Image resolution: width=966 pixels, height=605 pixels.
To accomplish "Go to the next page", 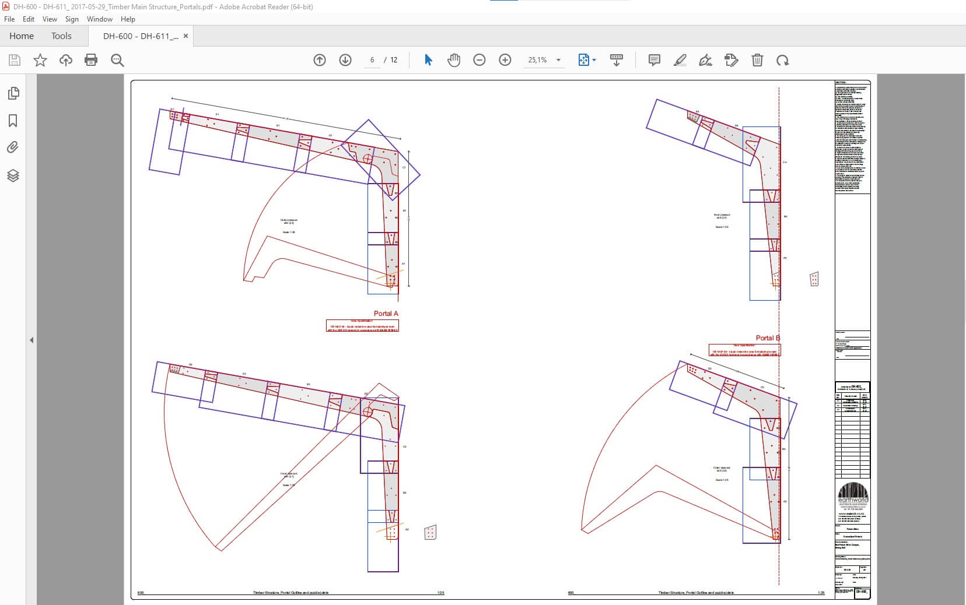I will tap(345, 60).
